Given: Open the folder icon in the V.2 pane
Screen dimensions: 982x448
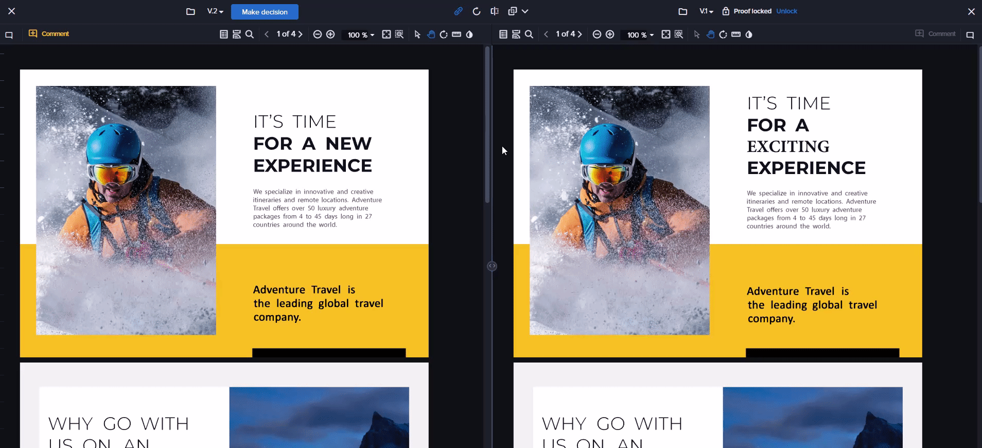Looking at the screenshot, I should click(190, 11).
